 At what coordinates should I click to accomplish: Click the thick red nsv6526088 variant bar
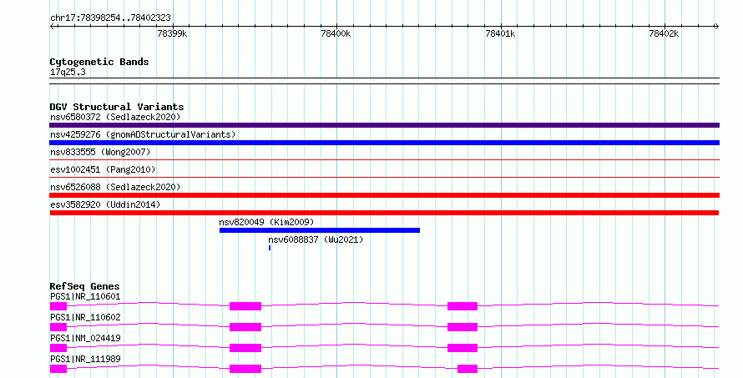[x=384, y=195]
